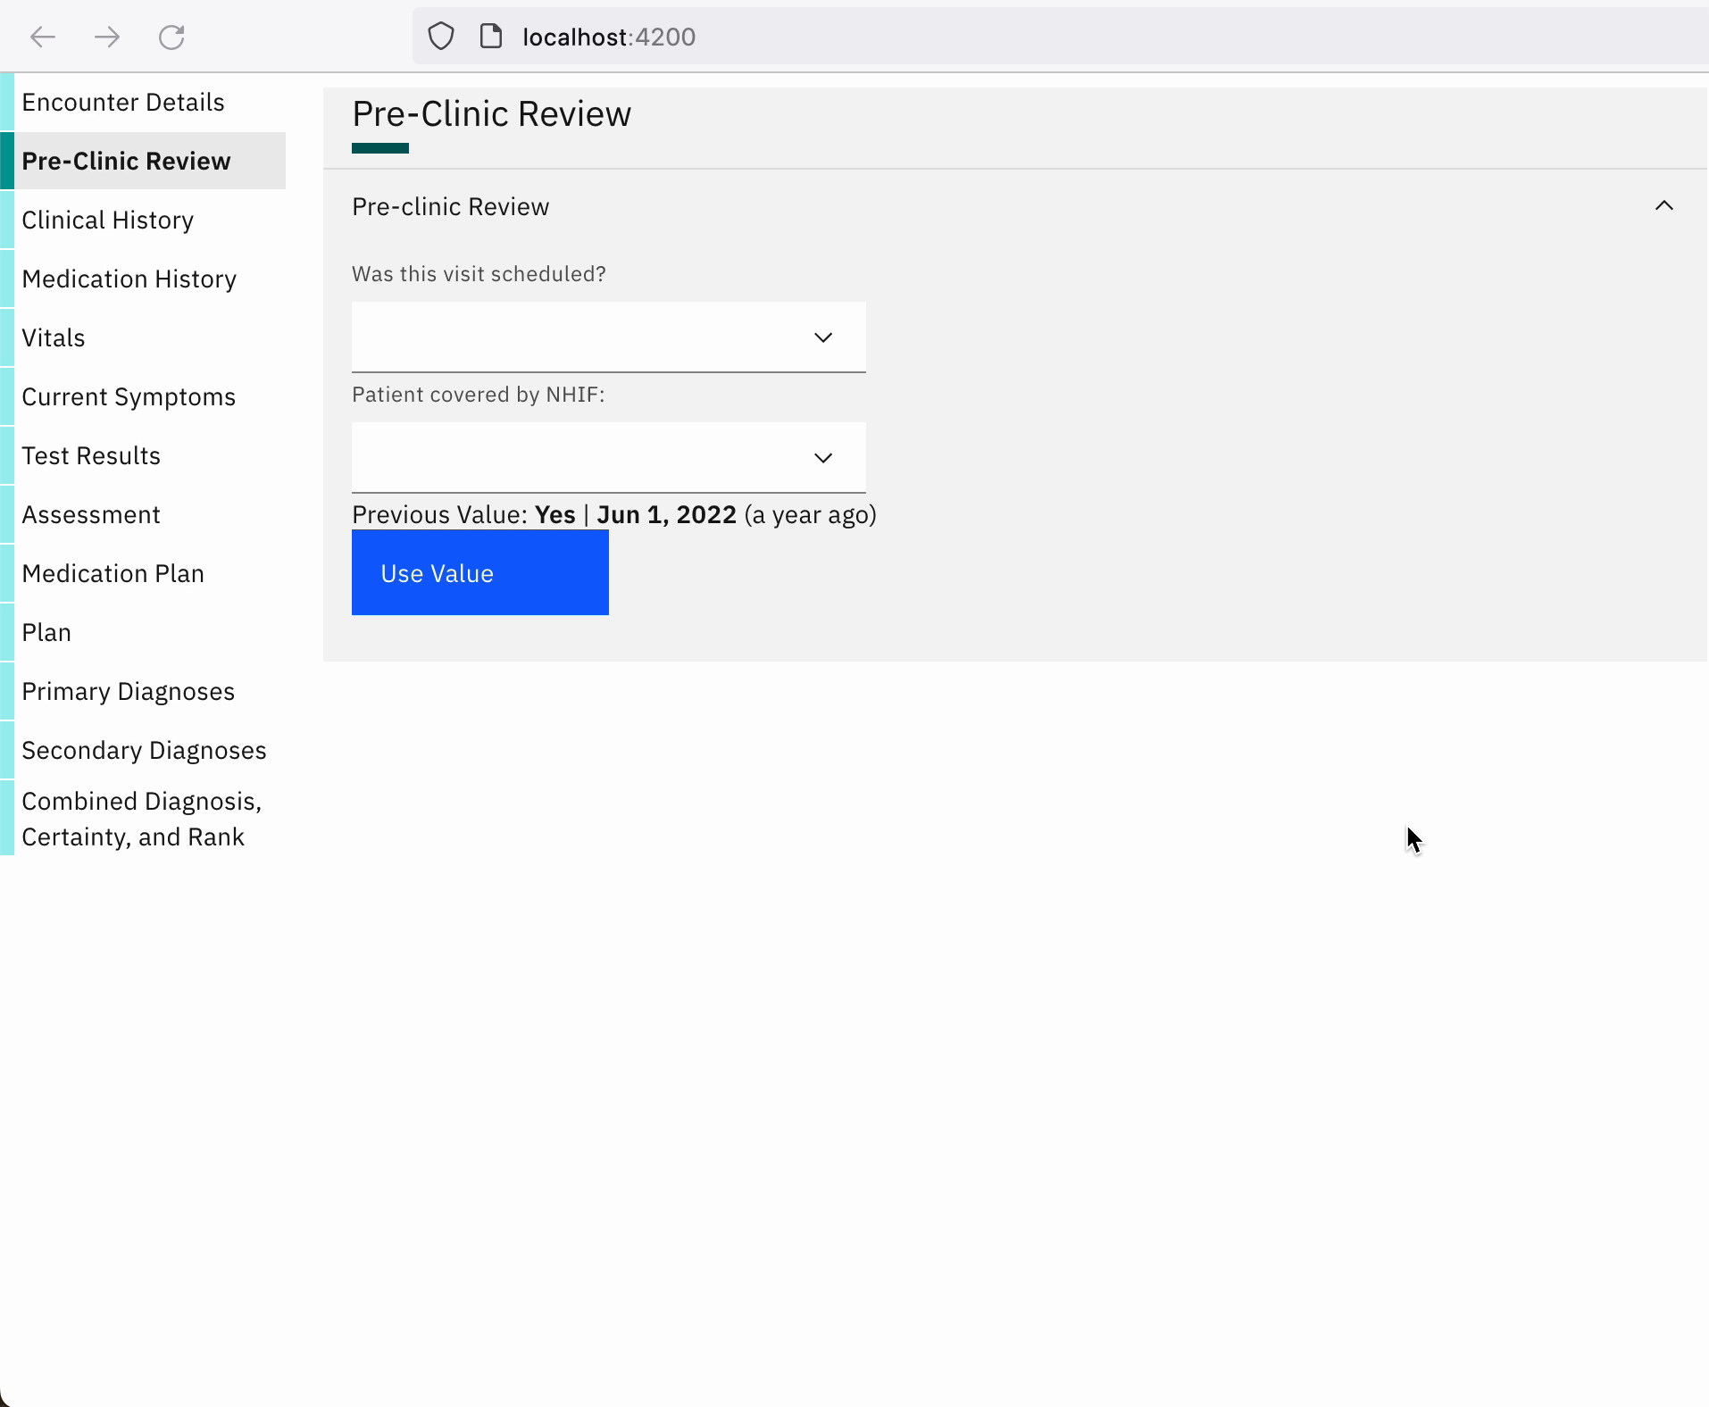Go to Primary Diagnoses section
The height and width of the screenshot is (1407, 1709).
pyautogui.click(x=143, y=692)
